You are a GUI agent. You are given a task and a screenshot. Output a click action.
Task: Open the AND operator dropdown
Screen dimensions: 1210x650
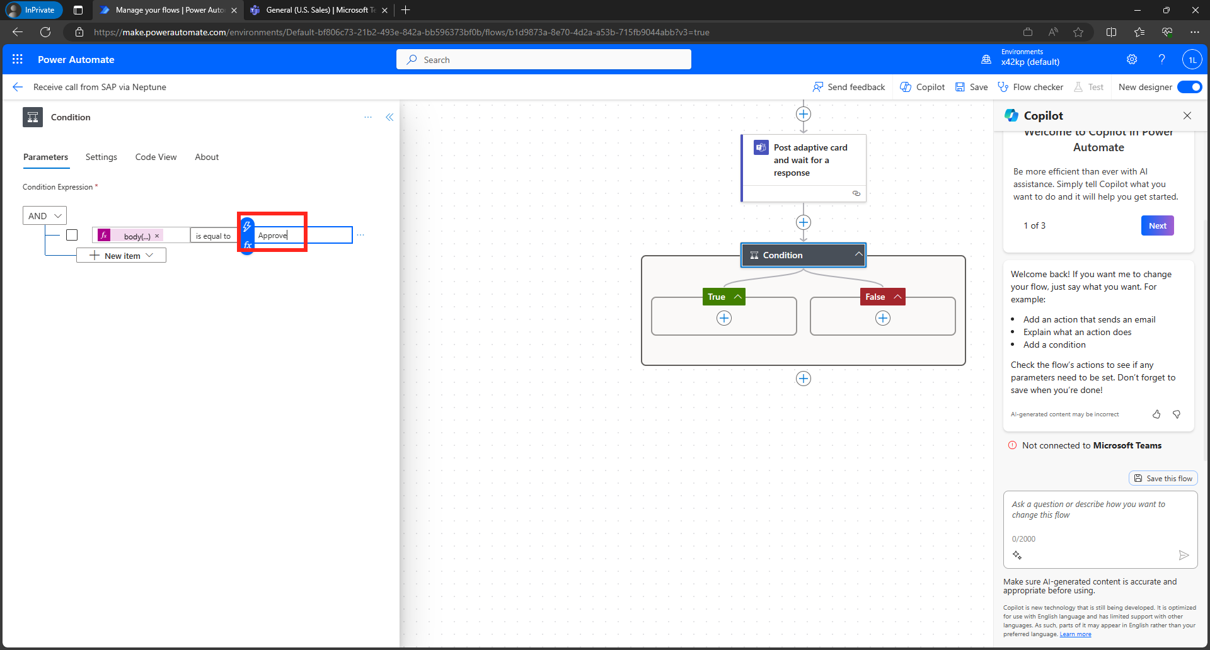tap(45, 215)
